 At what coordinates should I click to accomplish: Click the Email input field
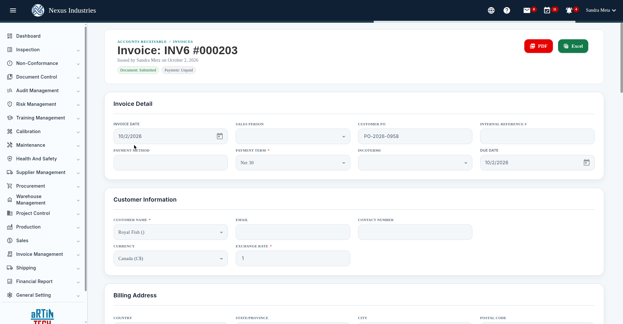[293, 232]
